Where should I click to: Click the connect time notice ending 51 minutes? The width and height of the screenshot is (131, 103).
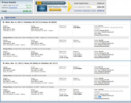[x=66, y=87]
